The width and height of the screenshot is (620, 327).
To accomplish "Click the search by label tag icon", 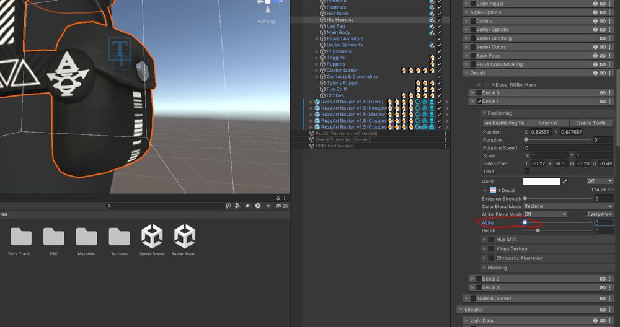I will coord(247,206).
